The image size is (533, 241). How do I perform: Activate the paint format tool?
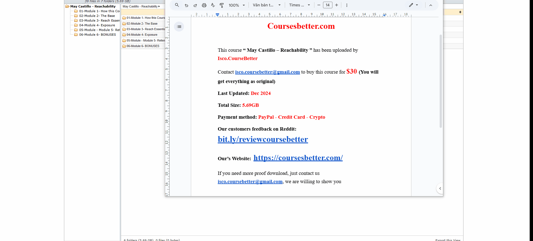222,5
